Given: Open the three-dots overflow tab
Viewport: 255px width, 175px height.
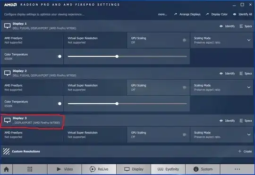Looking at the screenshot, I should click(237, 169).
